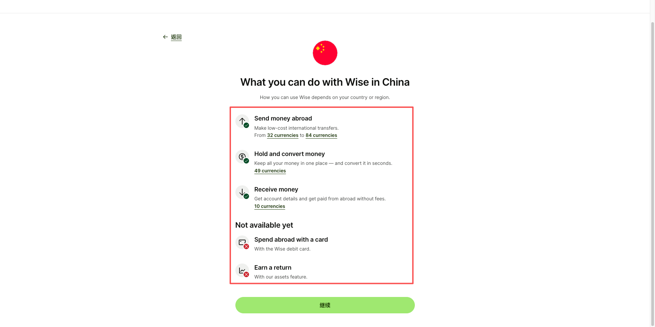Click the Receive money heading
This screenshot has width=655, height=327.
point(276,189)
